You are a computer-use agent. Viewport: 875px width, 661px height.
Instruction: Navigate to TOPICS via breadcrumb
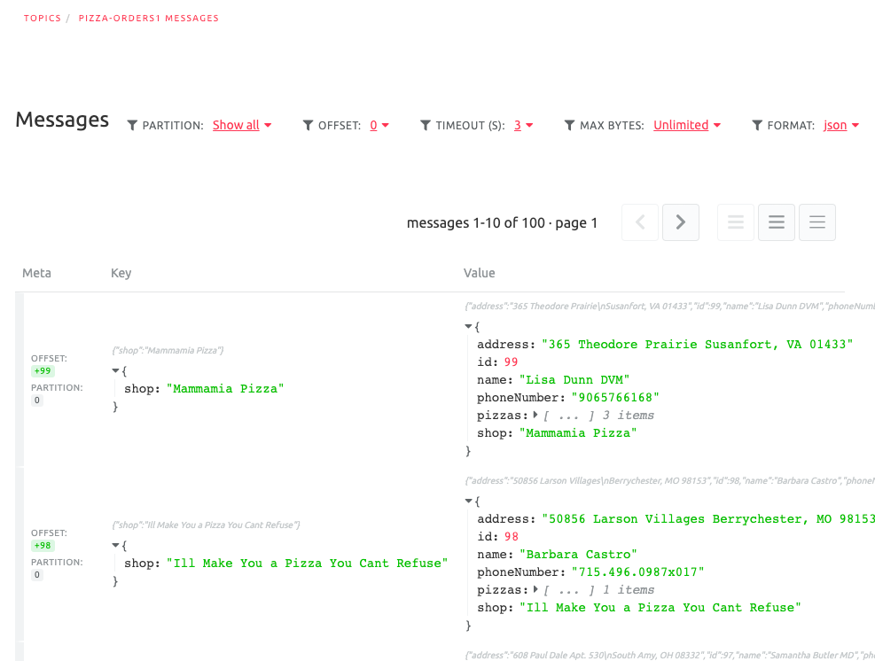tap(42, 17)
